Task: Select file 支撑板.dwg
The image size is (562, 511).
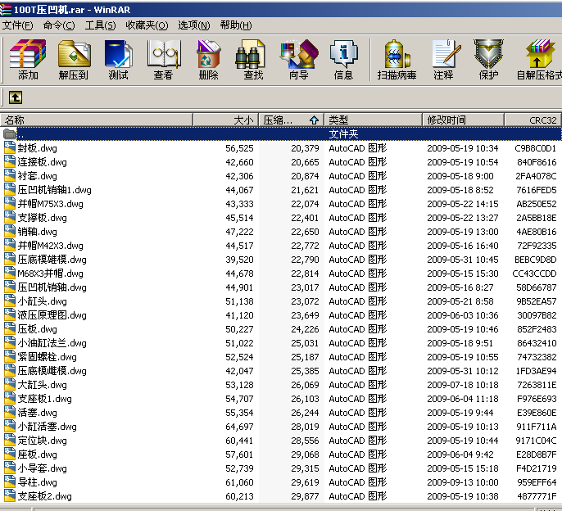Action: coord(43,218)
